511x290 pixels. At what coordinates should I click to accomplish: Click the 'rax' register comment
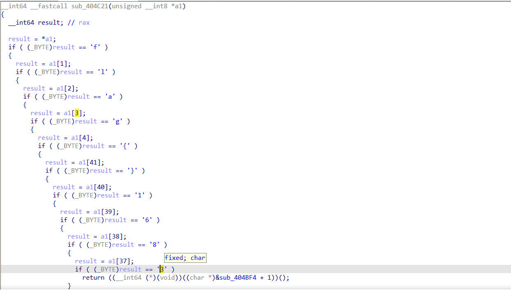pyautogui.click(x=84, y=23)
